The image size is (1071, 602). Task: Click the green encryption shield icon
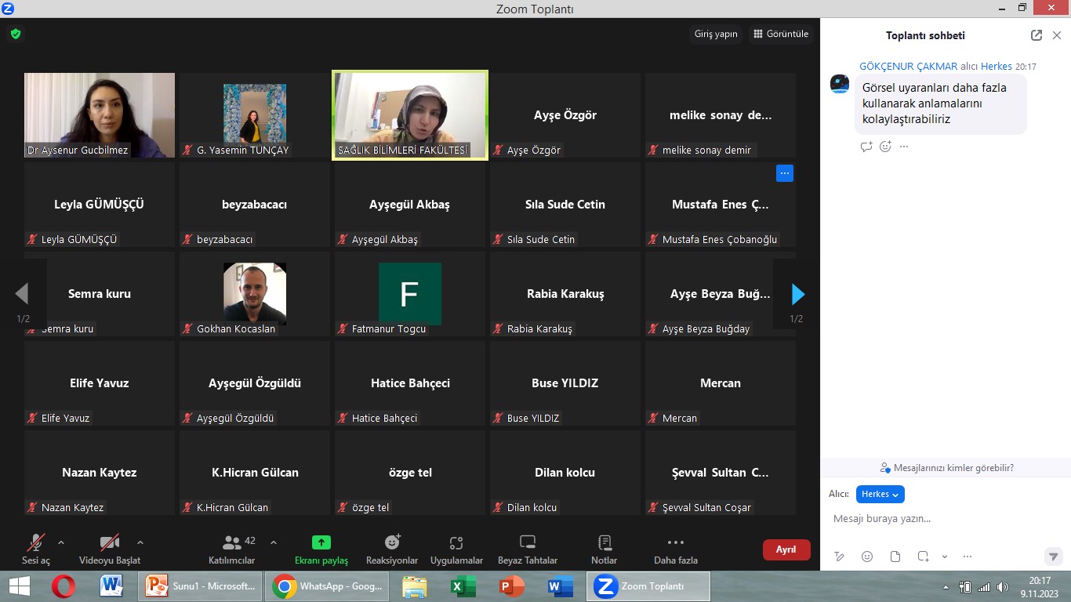click(x=15, y=34)
